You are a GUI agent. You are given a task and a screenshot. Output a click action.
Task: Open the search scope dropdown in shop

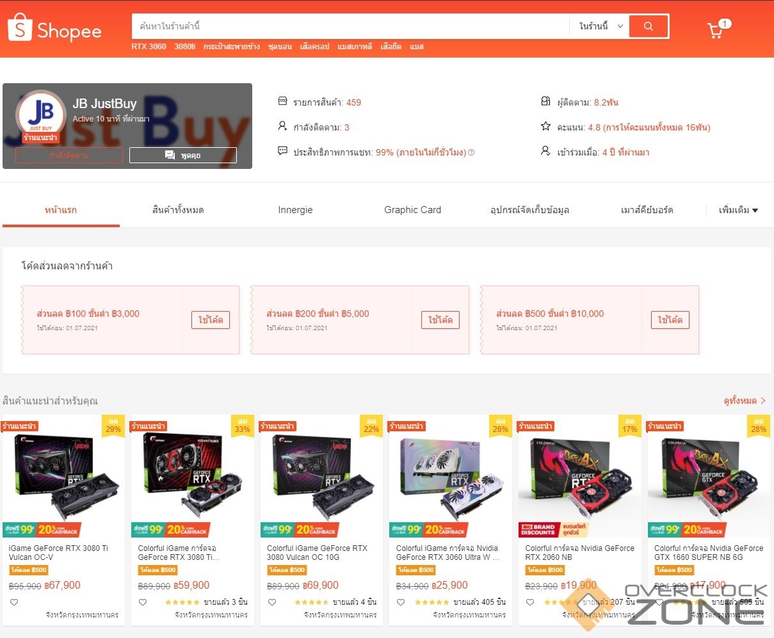(x=599, y=26)
